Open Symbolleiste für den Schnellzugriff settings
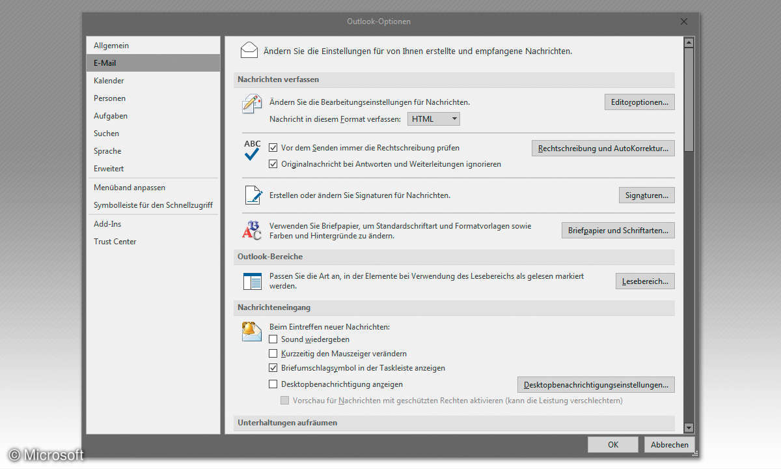Screen dimensions: 781x469 tap(154, 205)
